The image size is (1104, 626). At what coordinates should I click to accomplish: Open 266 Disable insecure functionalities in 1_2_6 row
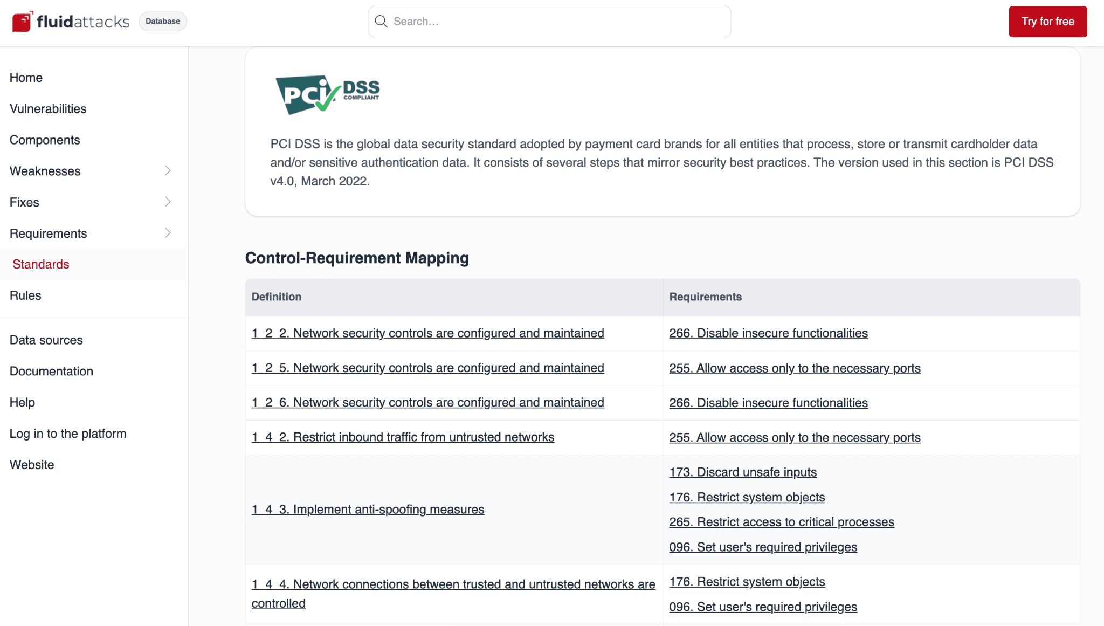[768, 403]
